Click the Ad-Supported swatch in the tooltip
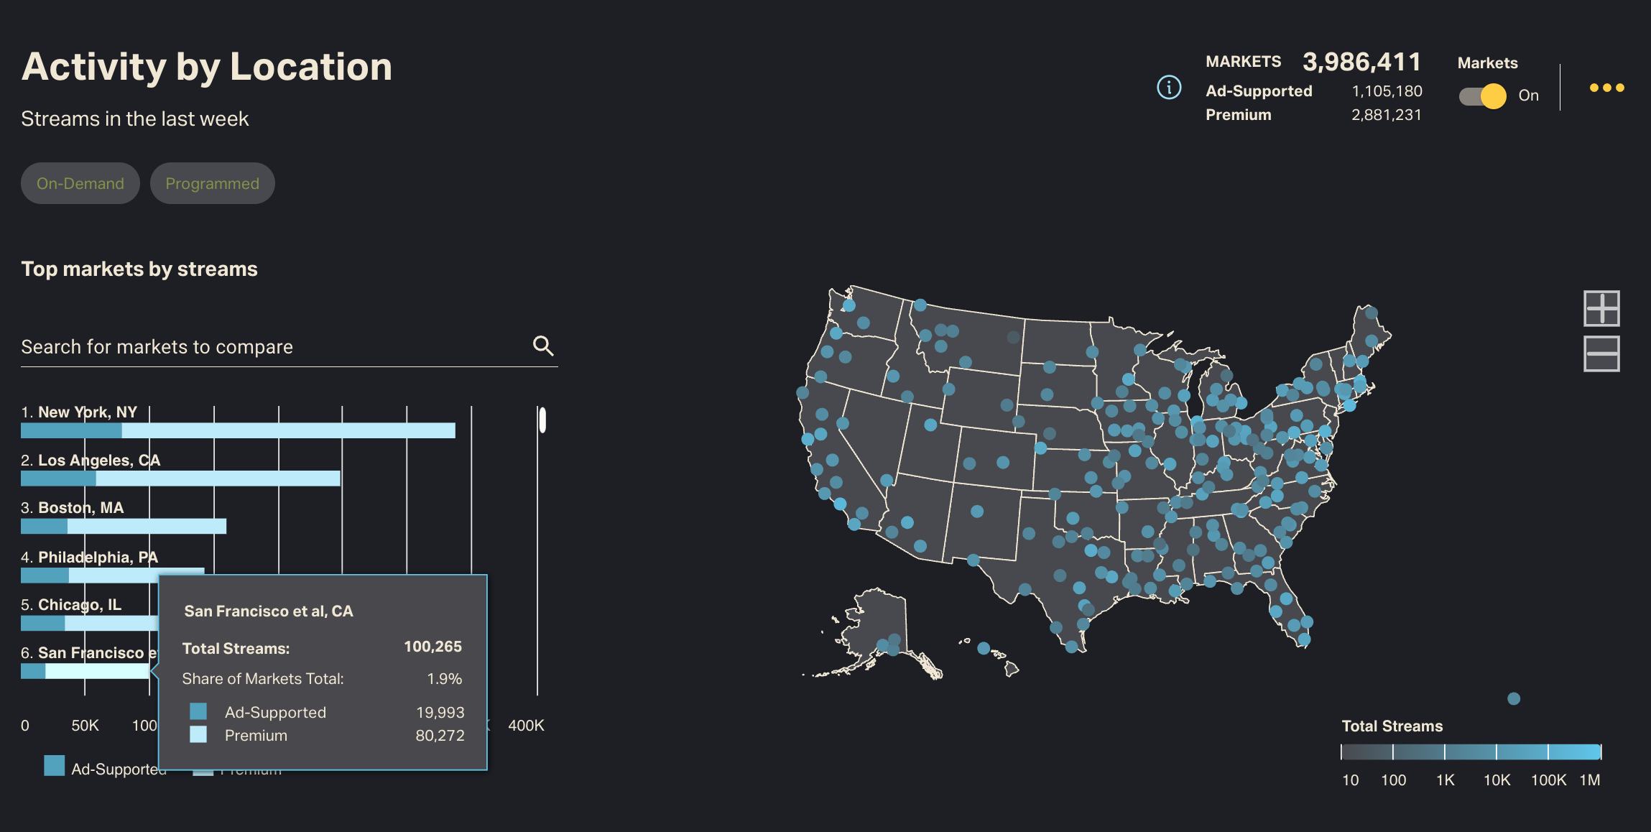The image size is (1651, 832). tap(198, 711)
